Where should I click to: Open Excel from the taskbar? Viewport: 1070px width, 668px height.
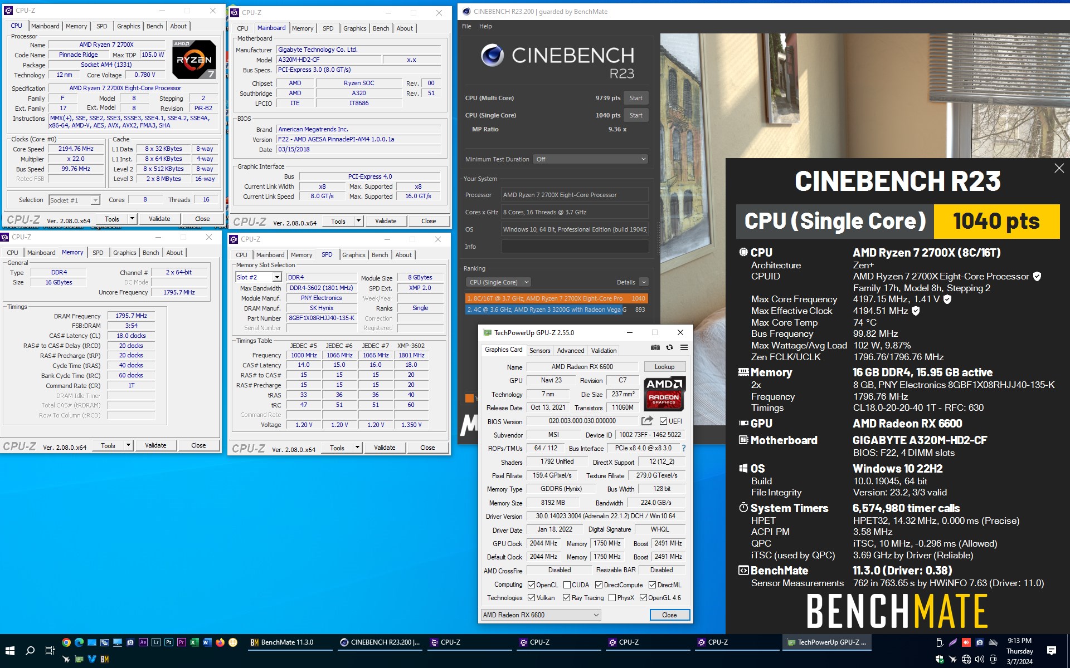pyautogui.click(x=194, y=642)
